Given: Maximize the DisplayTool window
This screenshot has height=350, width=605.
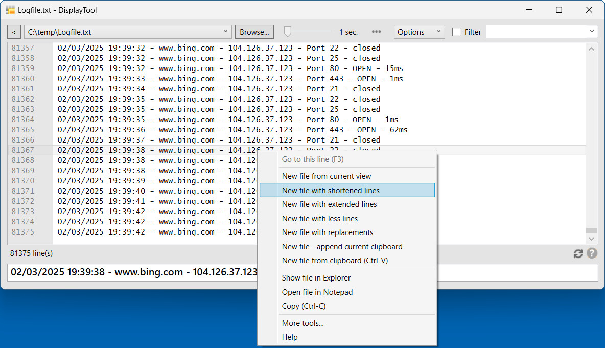Looking at the screenshot, I should click(x=559, y=10).
